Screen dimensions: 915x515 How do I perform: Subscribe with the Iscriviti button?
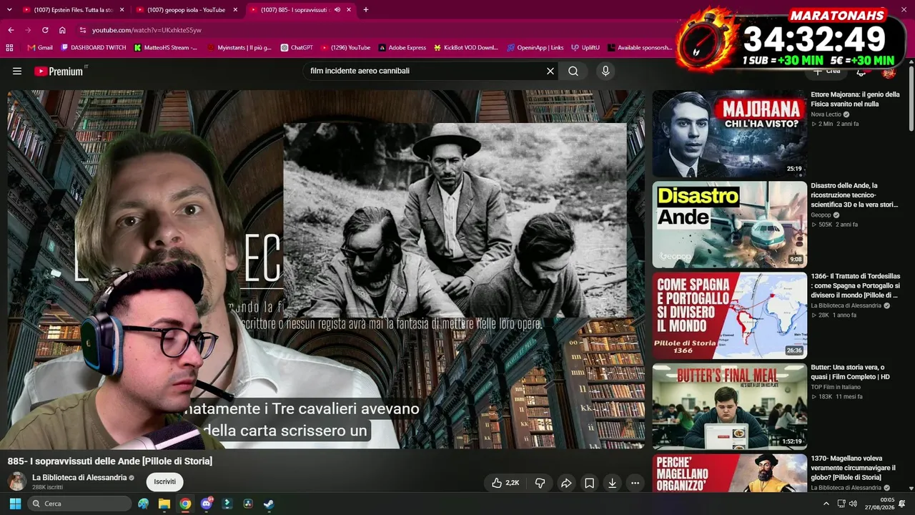tap(165, 482)
